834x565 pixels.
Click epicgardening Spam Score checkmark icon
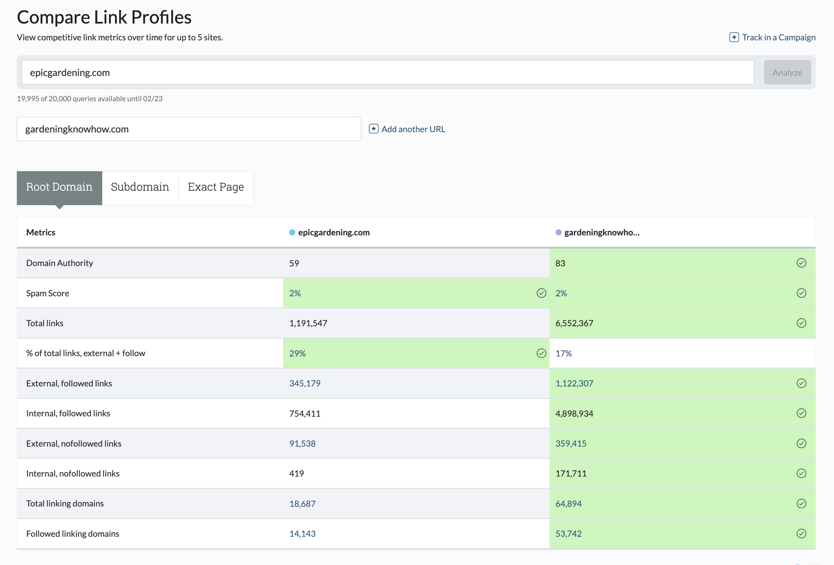pyautogui.click(x=541, y=293)
